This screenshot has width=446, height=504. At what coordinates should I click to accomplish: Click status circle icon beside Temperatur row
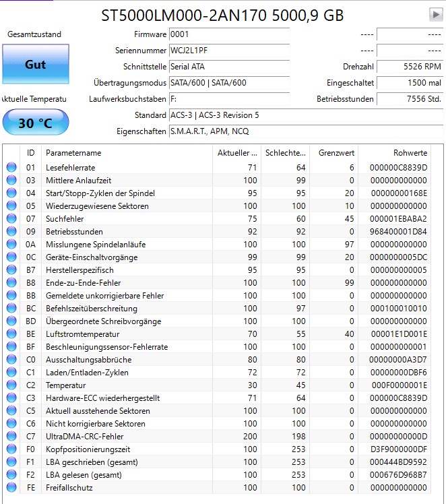click(x=11, y=385)
